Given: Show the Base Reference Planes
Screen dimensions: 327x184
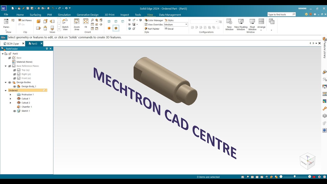Looking at the screenshot, I should pos(10,66).
